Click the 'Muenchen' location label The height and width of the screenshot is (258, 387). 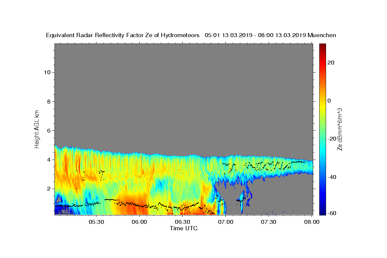[x=322, y=35]
